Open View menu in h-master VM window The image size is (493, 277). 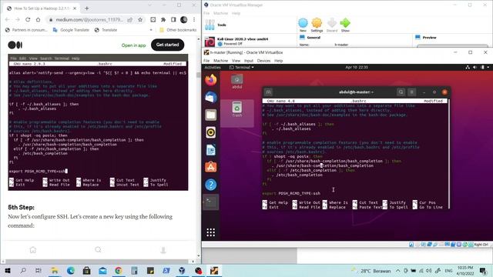click(236, 61)
